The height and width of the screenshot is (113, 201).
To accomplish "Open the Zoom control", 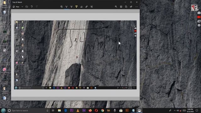I will (x=116, y=7).
